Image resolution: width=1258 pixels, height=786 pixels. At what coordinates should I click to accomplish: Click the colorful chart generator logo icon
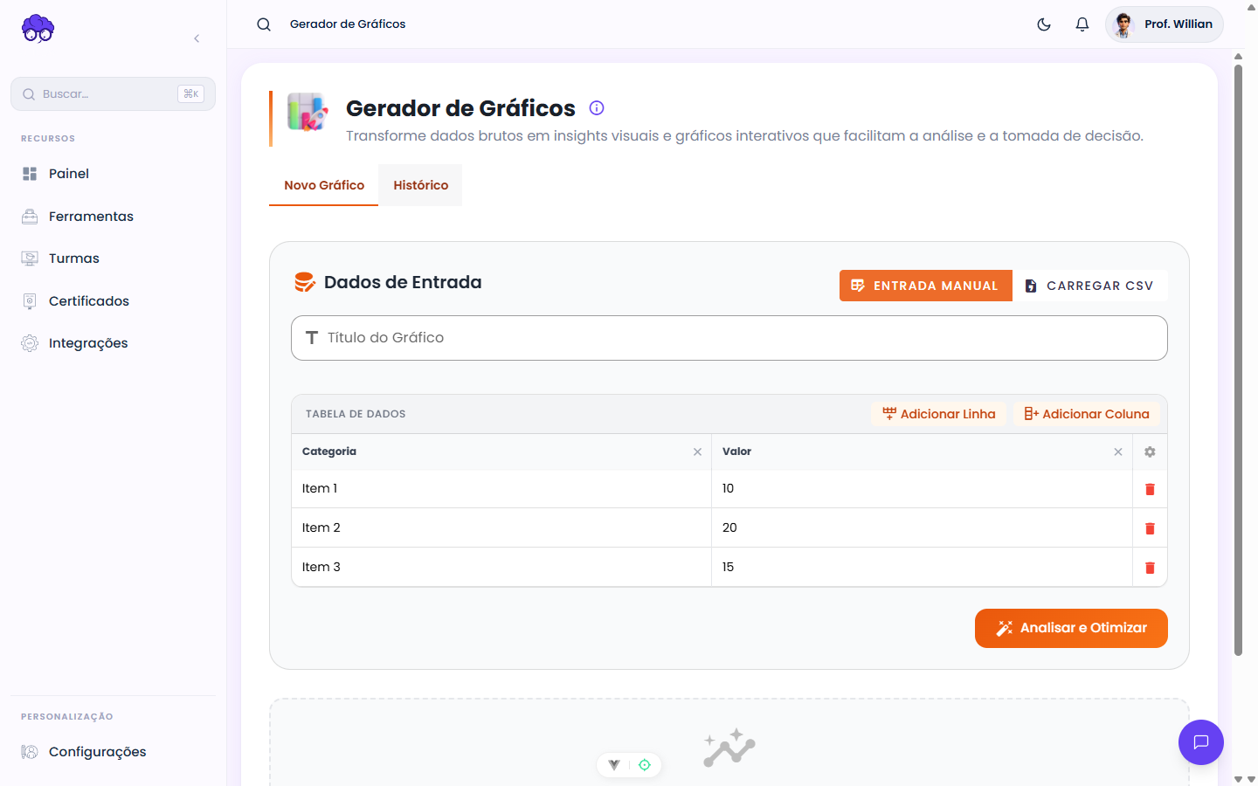pyautogui.click(x=307, y=112)
